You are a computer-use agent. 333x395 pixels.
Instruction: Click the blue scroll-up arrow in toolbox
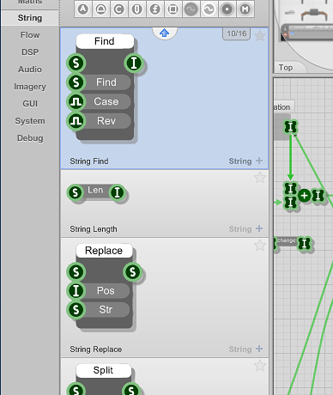point(164,33)
